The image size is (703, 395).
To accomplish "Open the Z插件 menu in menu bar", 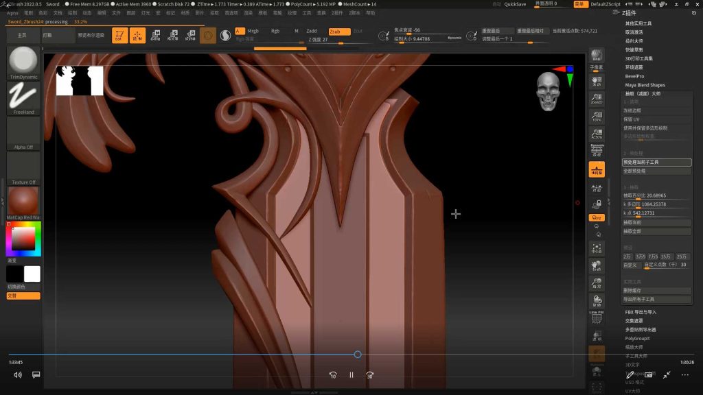I will 337,13.
